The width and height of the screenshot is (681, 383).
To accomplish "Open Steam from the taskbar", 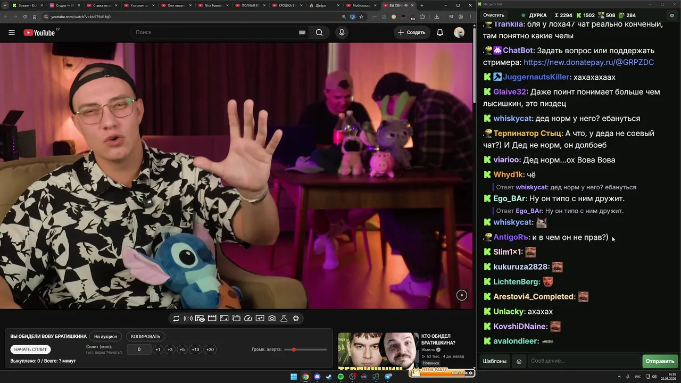I will (329, 377).
